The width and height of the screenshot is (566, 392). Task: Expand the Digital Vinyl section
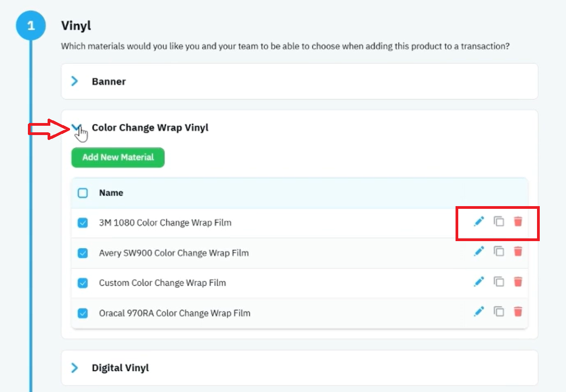pos(75,367)
